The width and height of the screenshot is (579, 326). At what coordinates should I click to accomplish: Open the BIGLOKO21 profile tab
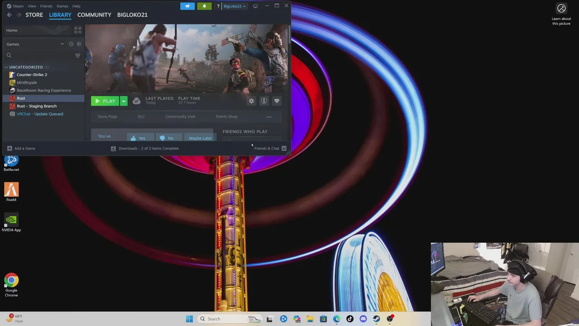(x=132, y=15)
